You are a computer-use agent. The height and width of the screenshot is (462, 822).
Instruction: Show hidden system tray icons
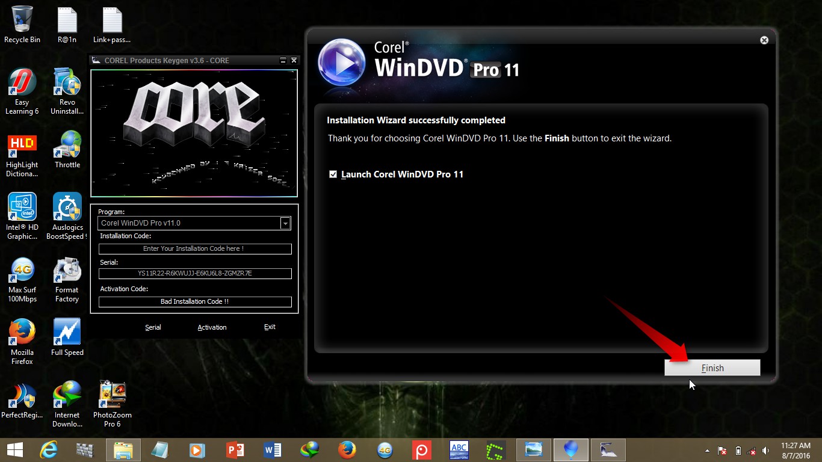click(708, 451)
